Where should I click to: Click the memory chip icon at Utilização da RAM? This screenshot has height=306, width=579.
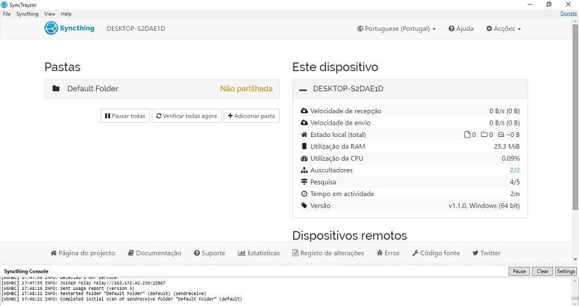coord(304,147)
